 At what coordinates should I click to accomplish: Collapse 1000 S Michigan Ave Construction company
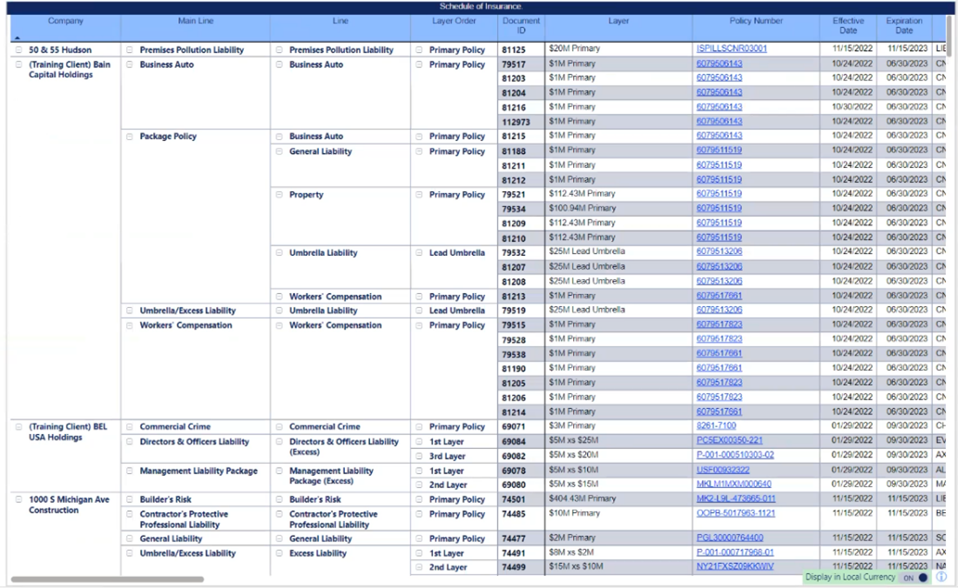pos(18,499)
